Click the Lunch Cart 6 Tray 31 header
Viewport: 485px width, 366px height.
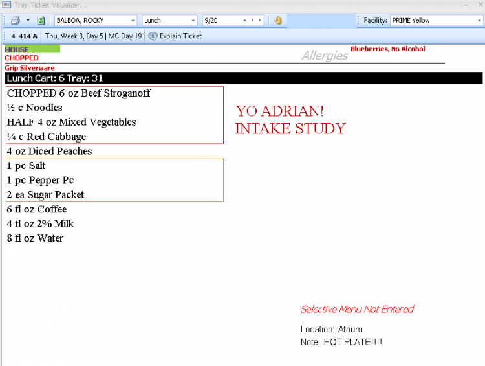(55, 78)
